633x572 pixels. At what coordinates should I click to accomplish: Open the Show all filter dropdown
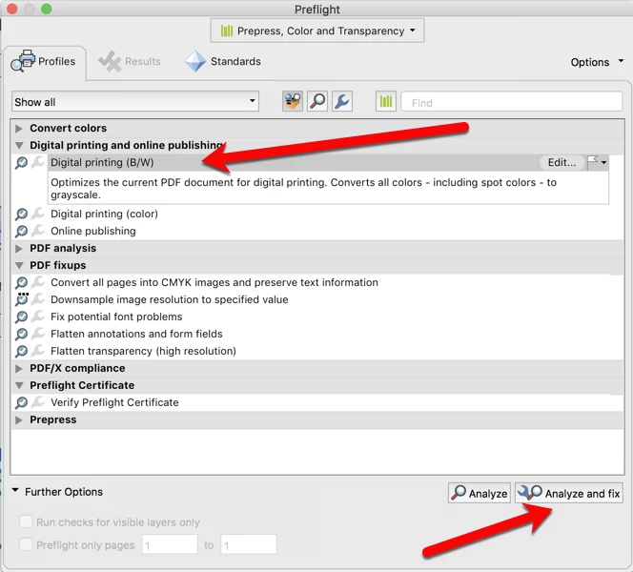click(x=135, y=101)
